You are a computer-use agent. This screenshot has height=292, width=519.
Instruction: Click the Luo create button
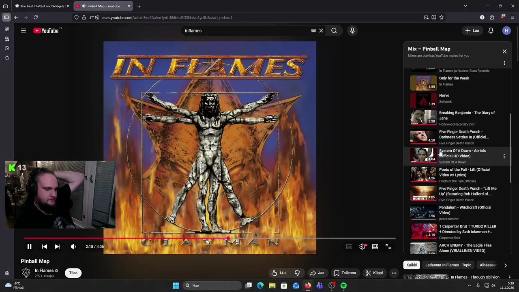(472, 30)
